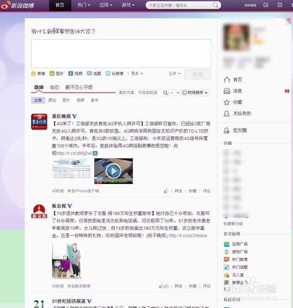The width and height of the screenshot is (293, 308).
Task: Filter feed by 图片
Action: coord(66,100)
